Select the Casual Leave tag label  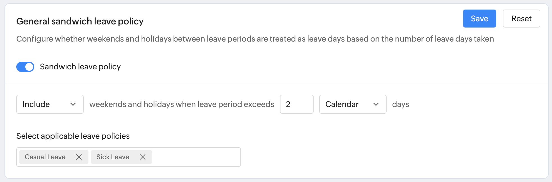coord(45,157)
